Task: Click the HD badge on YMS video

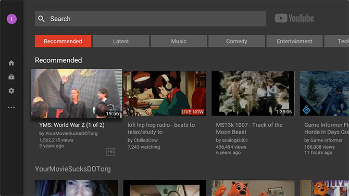Action: (x=110, y=152)
